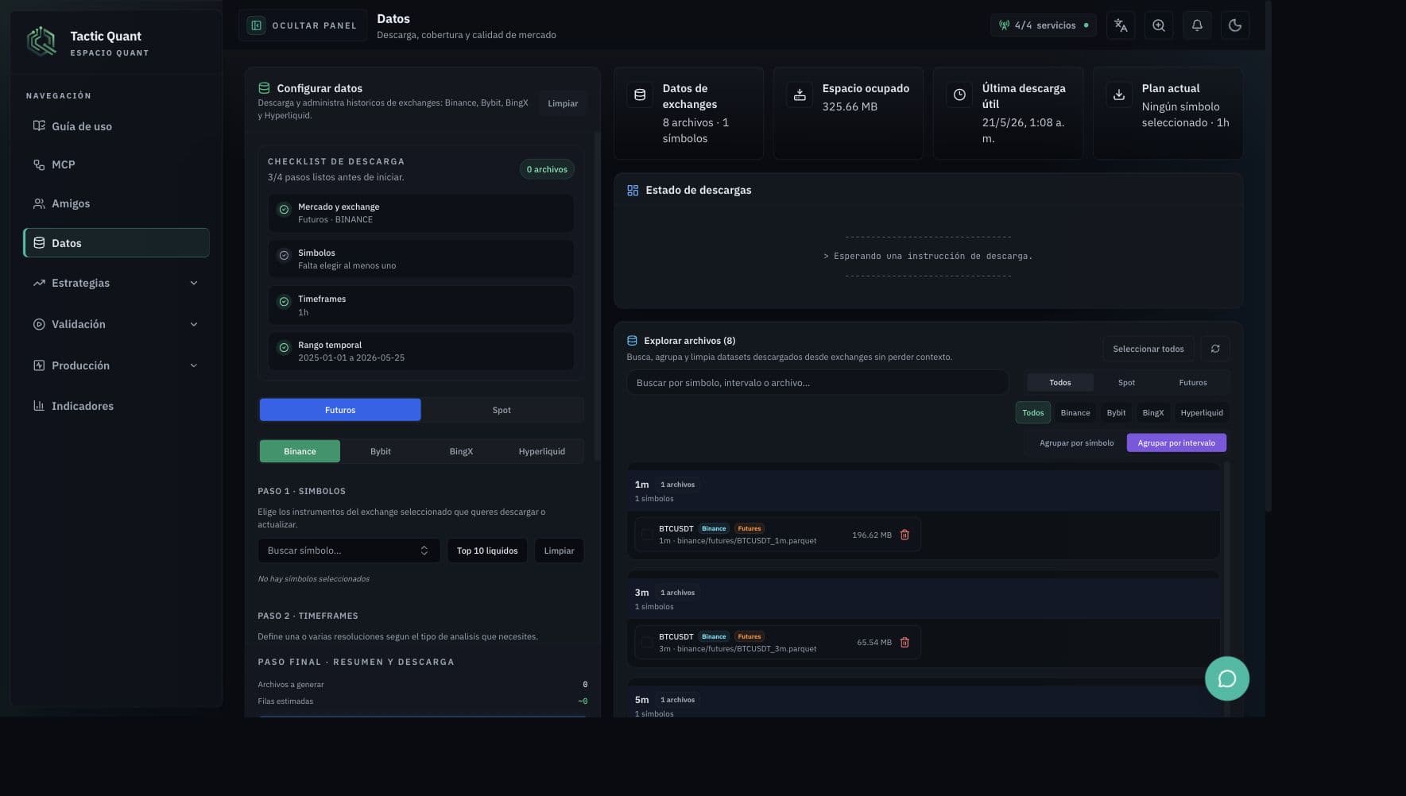The height and width of the screenshot is (796, 1406).
Task: Switch market type to Futuros
Action: point(340,410)
